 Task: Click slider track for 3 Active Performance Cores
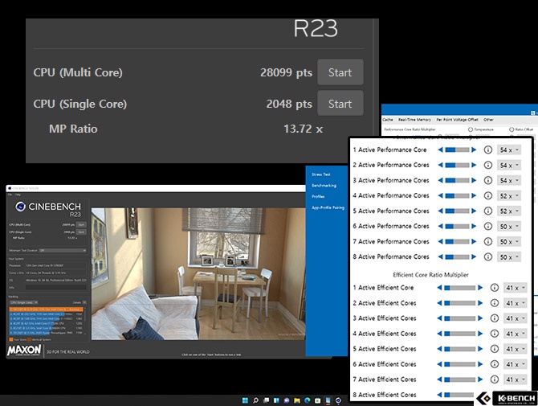(x=457, y=180)
